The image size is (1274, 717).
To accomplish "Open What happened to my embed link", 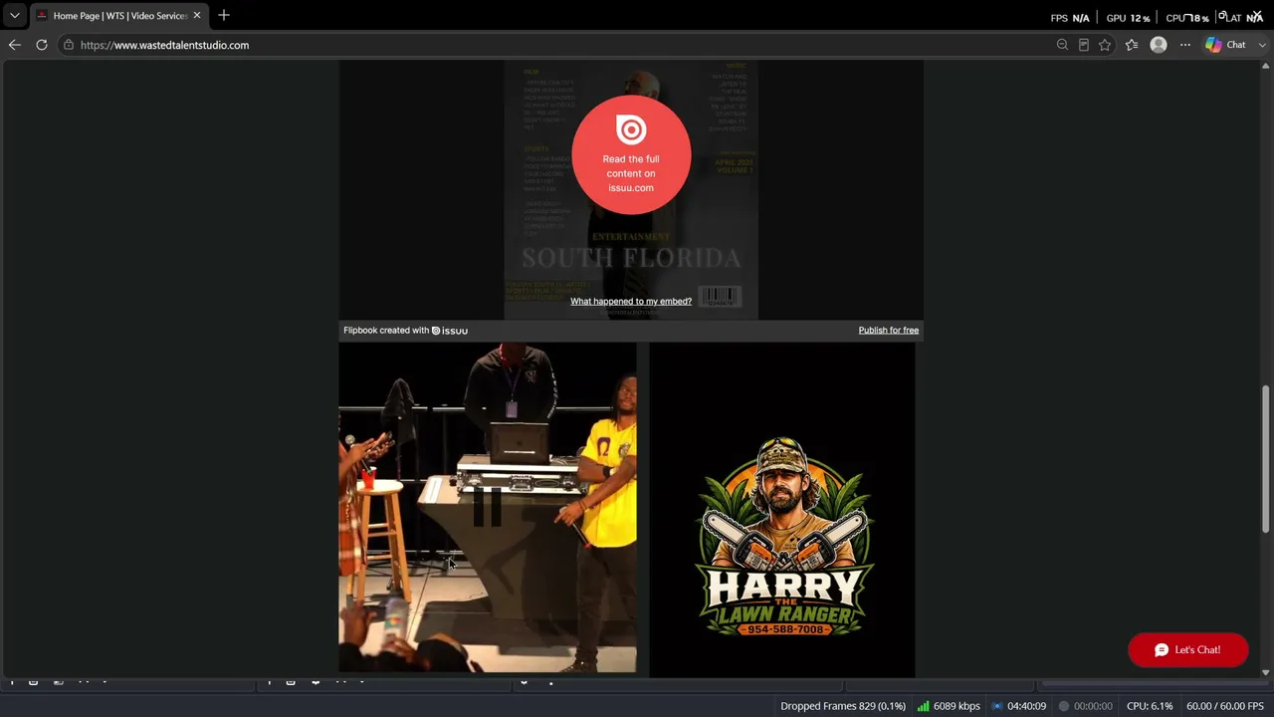I will coord(631,301).
